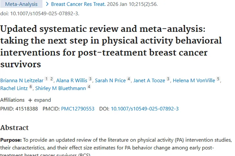Open author Janet A Tooze's link
The width and height of the screenshot is (235, 156).
point(149,80)
